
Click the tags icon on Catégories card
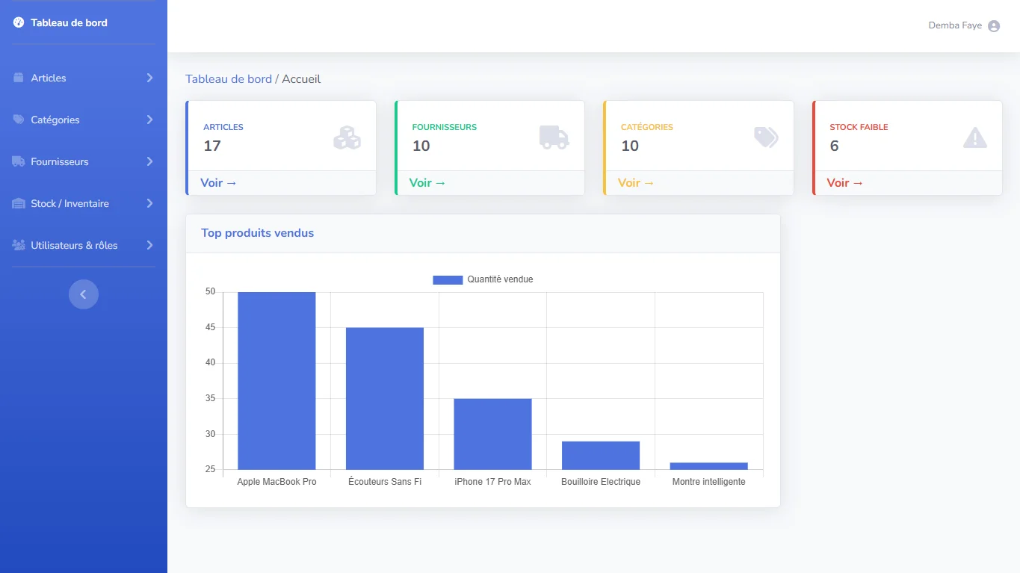coord(766,137)
